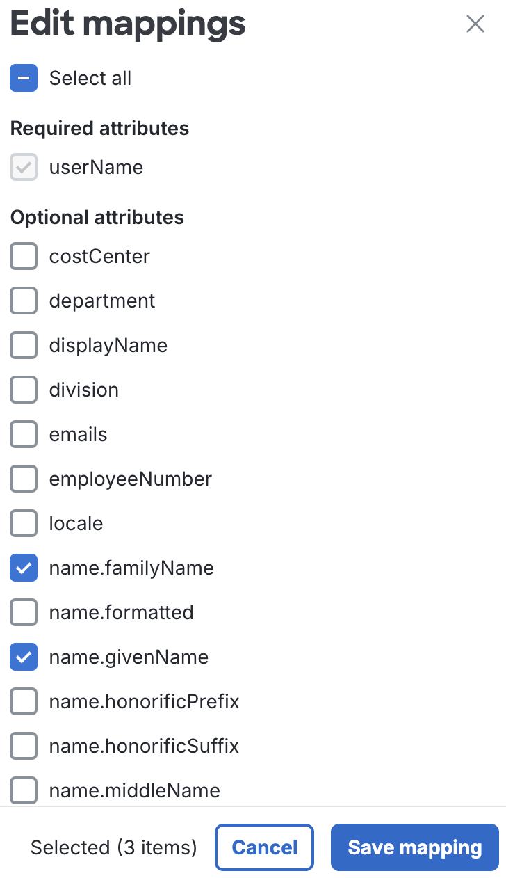The height and width of the screenshot is (878, 506).
Task: Check the costCenter attribute
Action: [24, 257]
